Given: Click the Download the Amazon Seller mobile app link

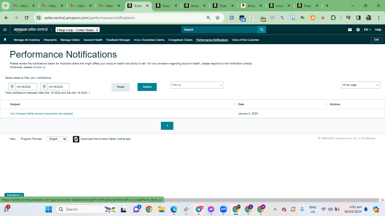Looking at the screenshot, I should (105, 139).
